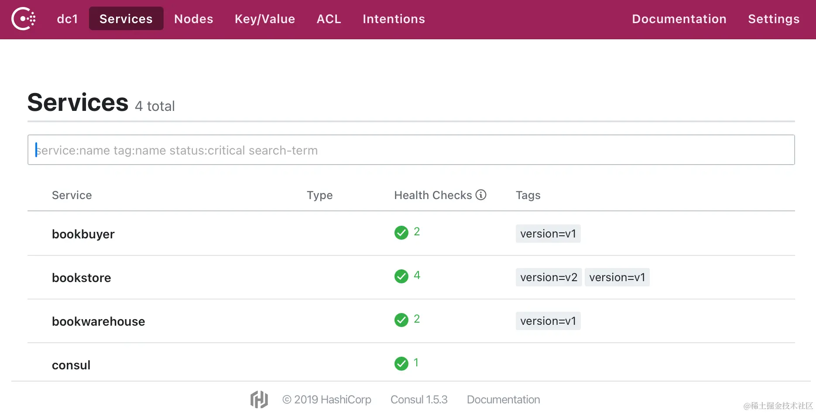Open Documentation in the top navigation
816x413 pixels.
click(679, 19)
